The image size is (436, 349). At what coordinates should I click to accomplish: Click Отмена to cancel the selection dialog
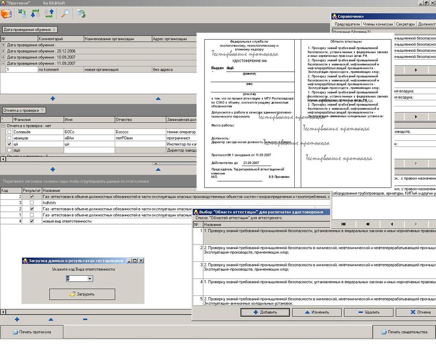[417, 312]
